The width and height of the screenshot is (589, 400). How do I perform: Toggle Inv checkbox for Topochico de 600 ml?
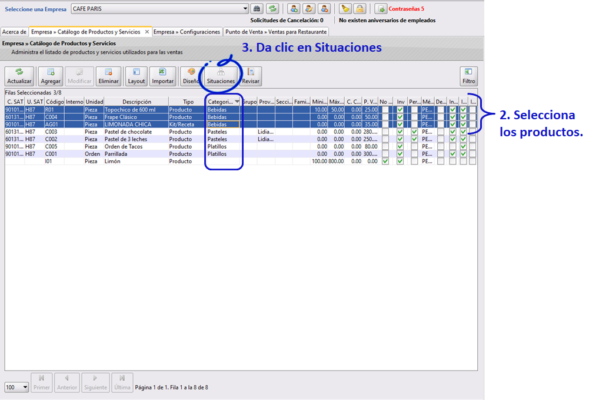click(x=400, y=110)
